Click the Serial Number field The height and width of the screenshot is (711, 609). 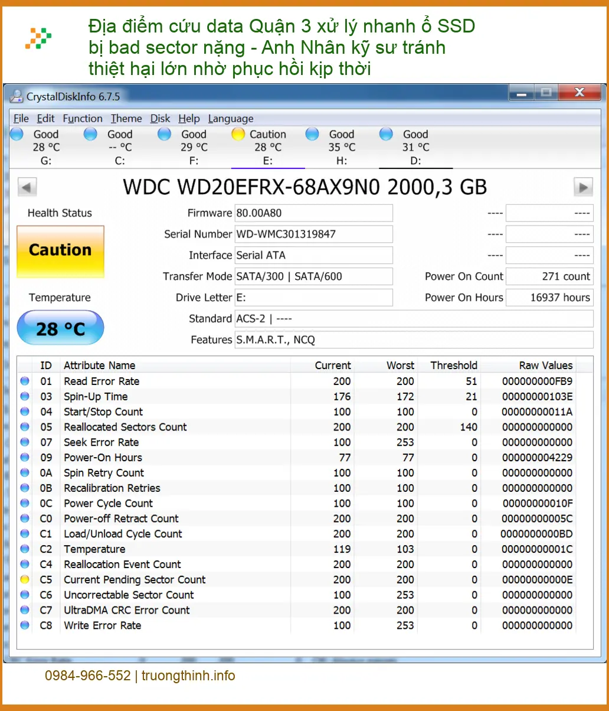pos(314,234)
